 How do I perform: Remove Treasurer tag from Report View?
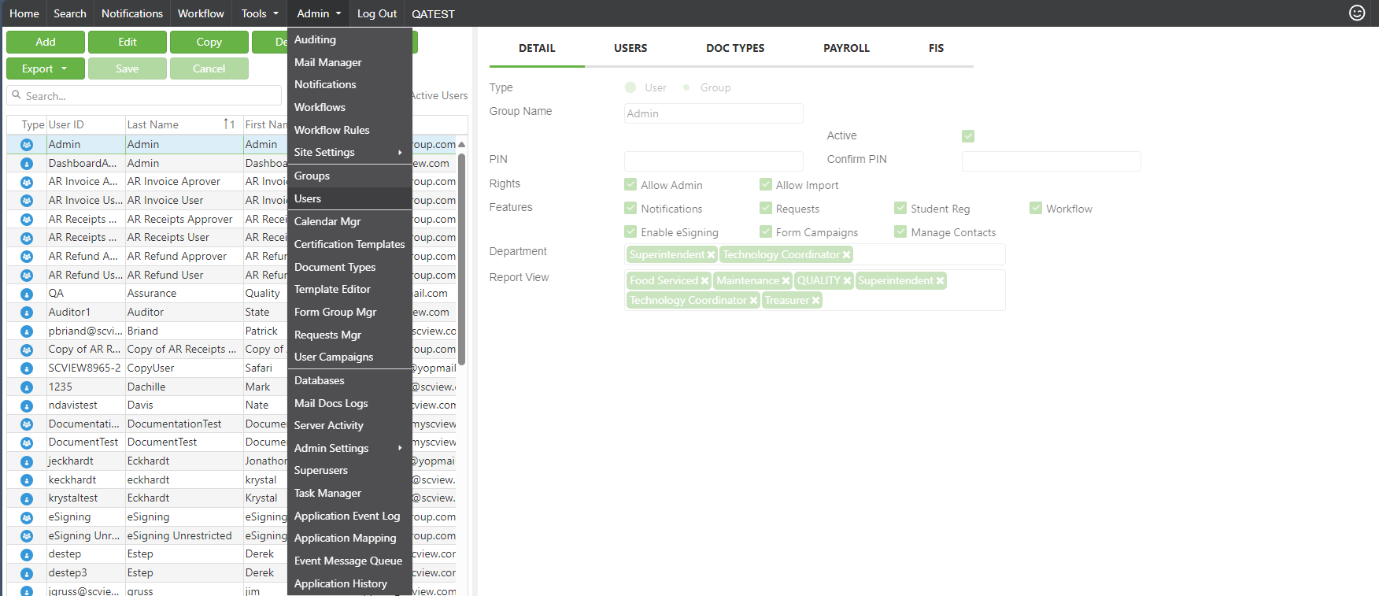click(x=815, y=300)
